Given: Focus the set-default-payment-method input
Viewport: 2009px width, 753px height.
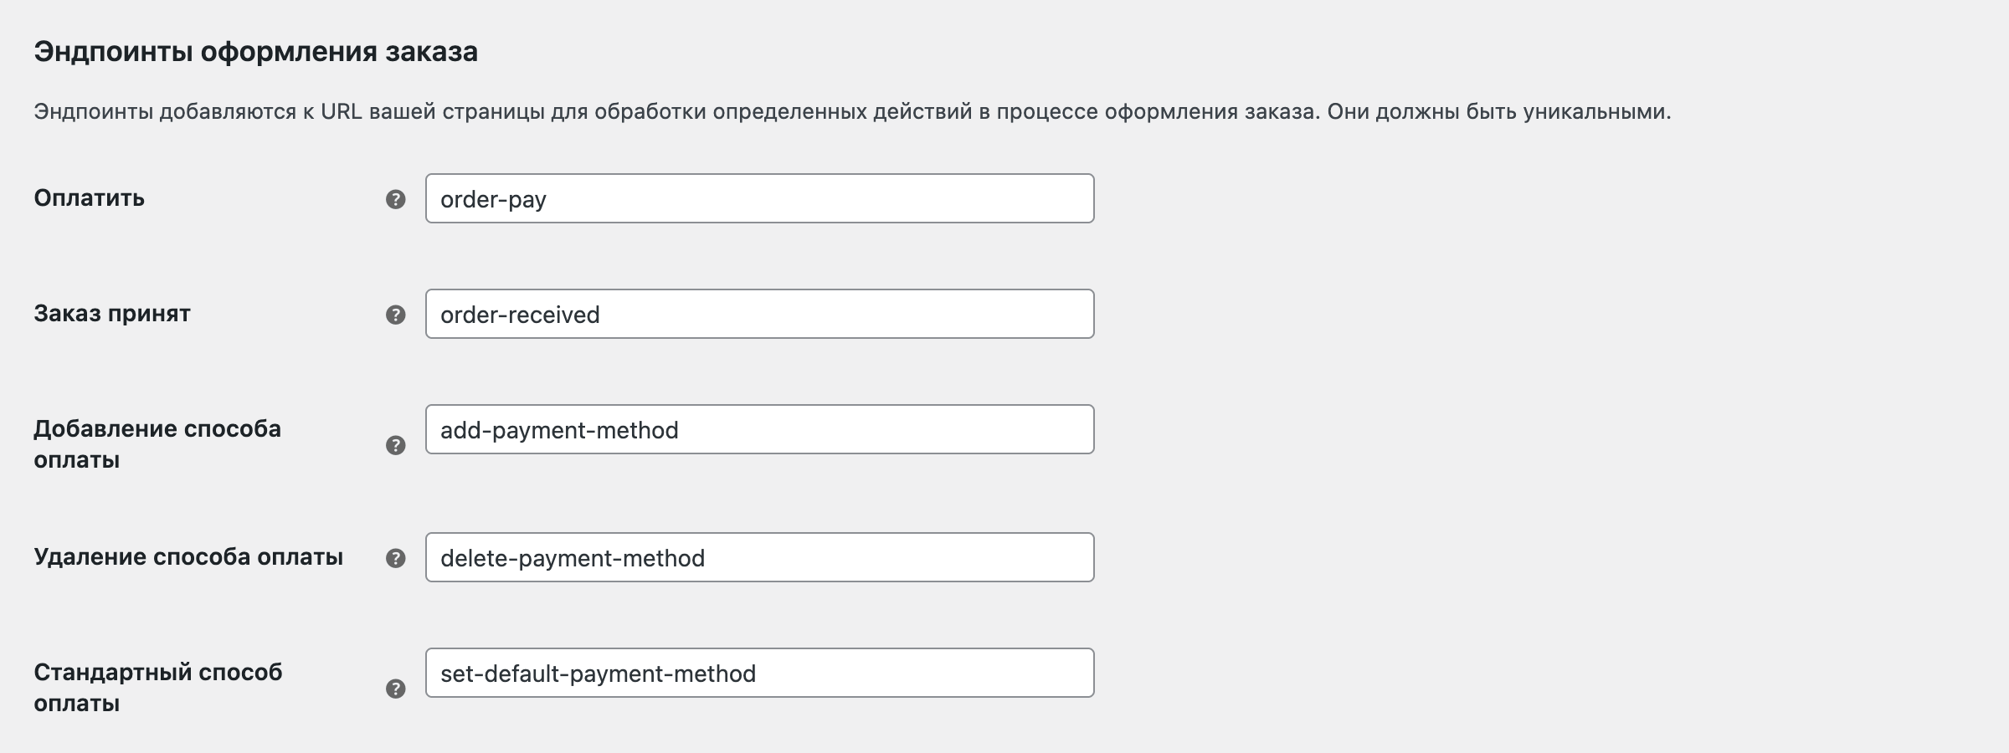Looking at the screenshot, I should [759, 673].
